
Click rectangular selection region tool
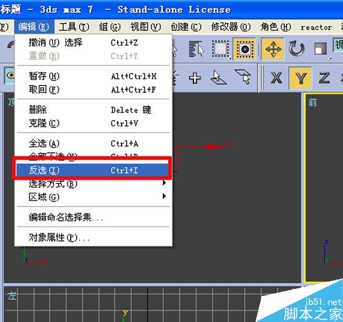[221, 49]
